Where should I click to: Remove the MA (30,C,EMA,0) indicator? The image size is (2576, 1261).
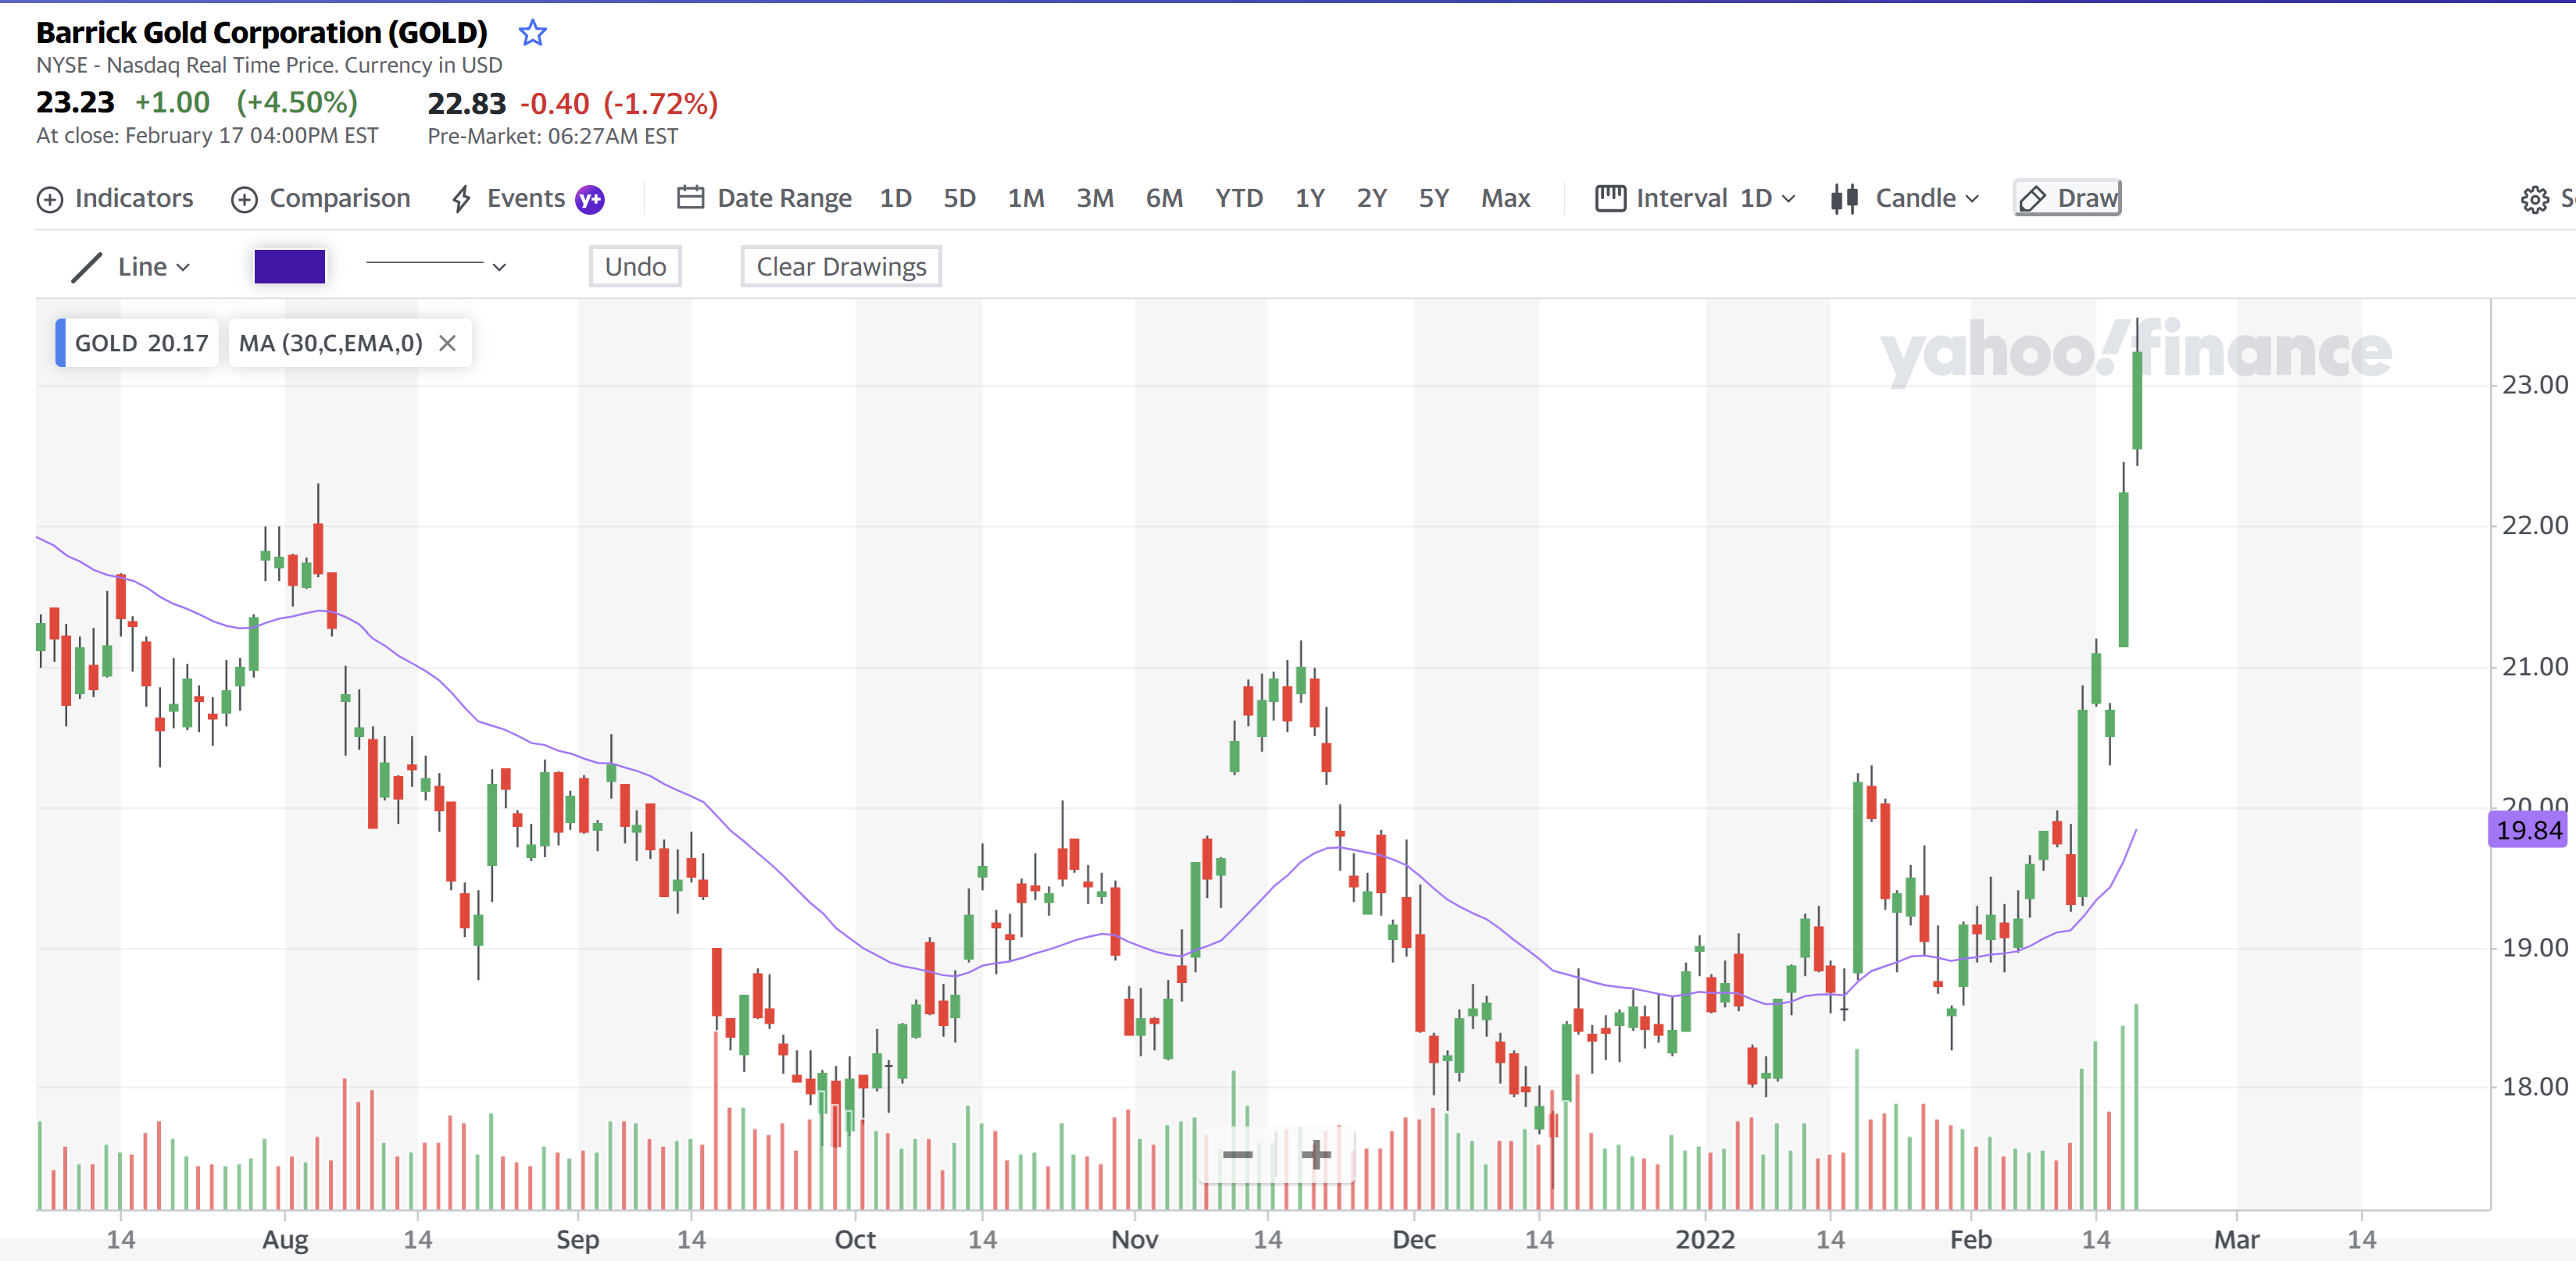[x=447, y=344]
